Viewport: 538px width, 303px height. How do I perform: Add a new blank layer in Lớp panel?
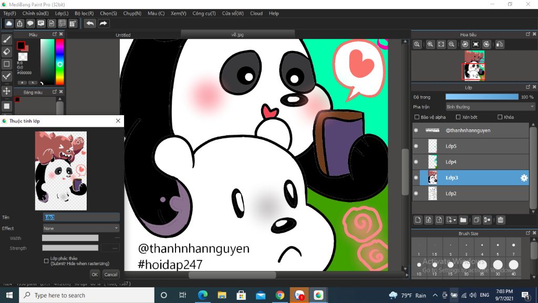click(x=418, y=220)
